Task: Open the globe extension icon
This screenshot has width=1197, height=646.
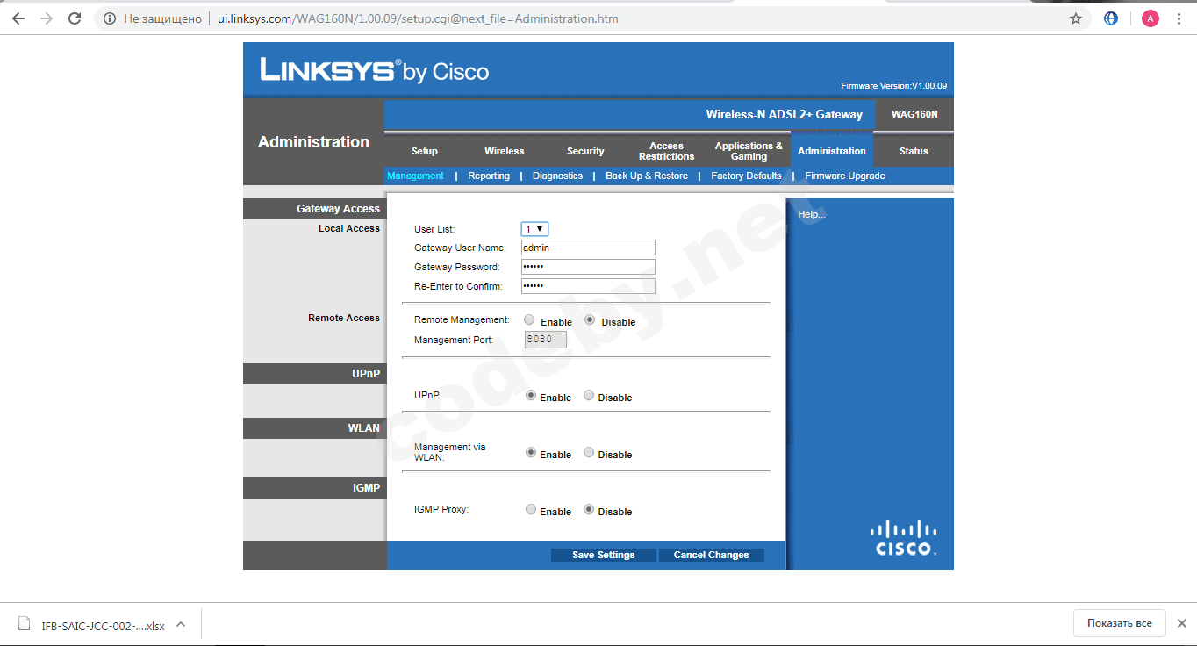Action: point(1111,18)
